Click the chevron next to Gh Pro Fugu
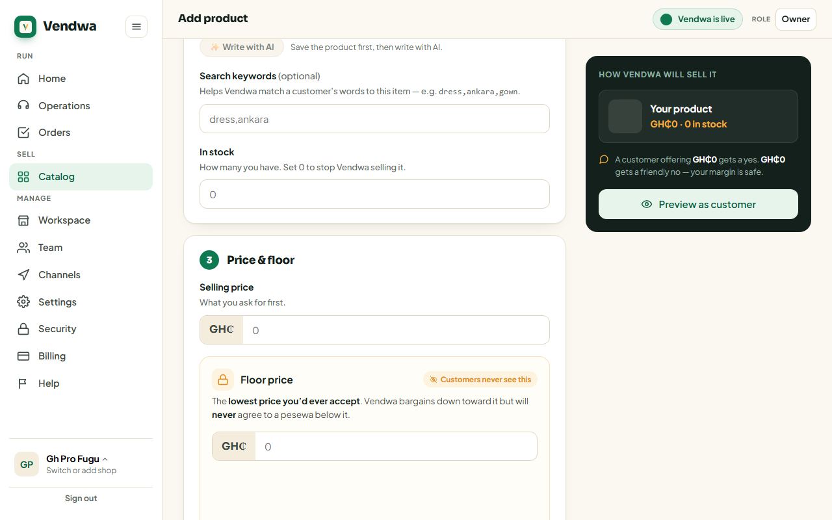832x520 pixels. click(105, 459)
